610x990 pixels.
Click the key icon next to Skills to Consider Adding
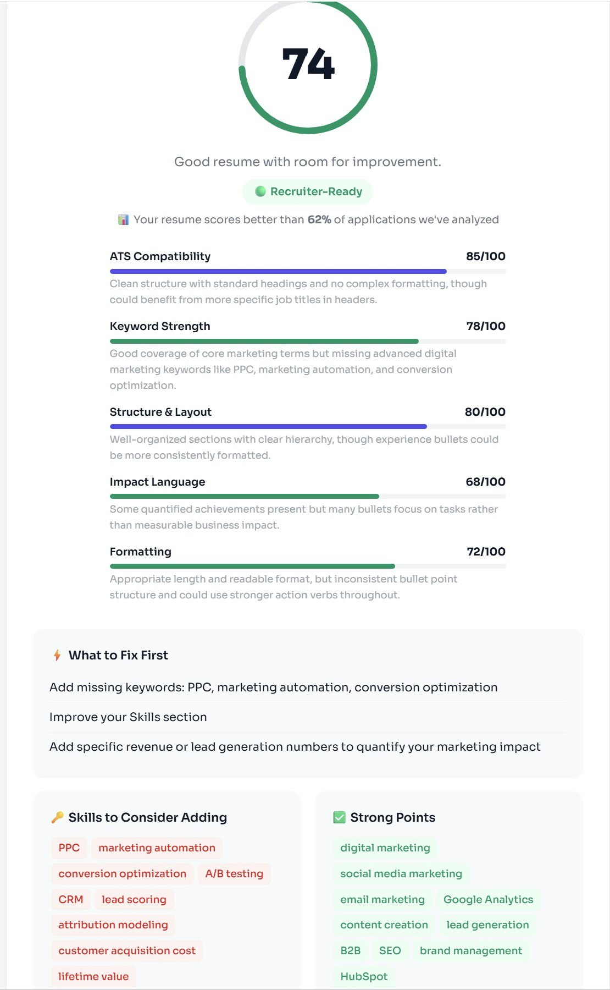click(59, 817)
